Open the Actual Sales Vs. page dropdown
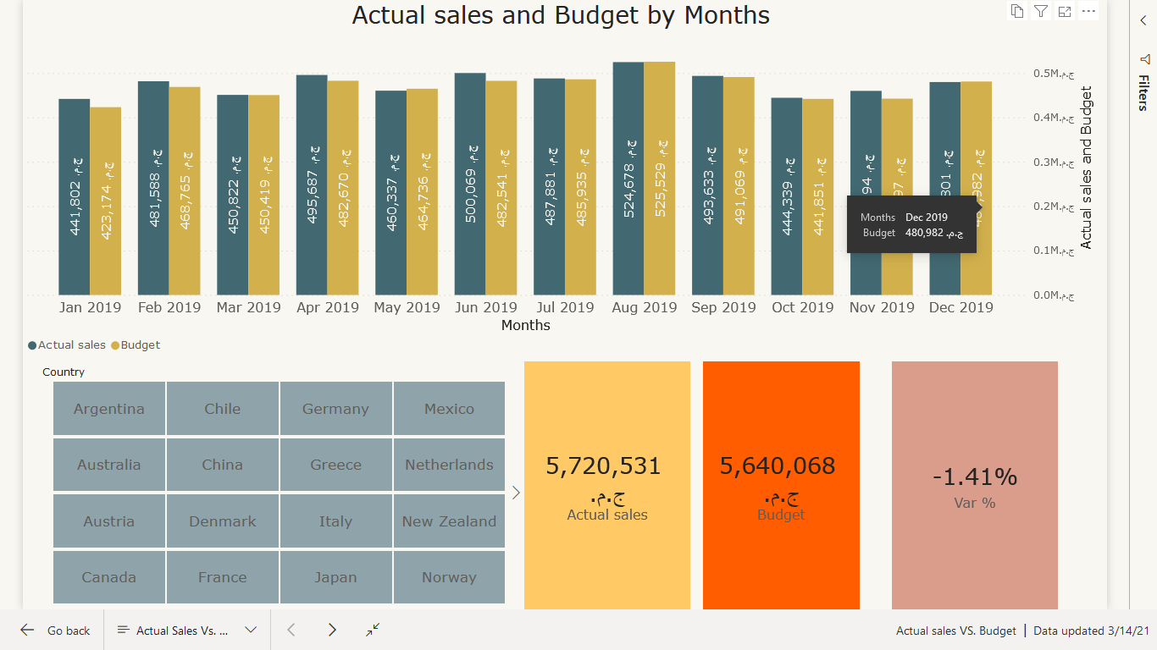 click(x=187, y=630)
